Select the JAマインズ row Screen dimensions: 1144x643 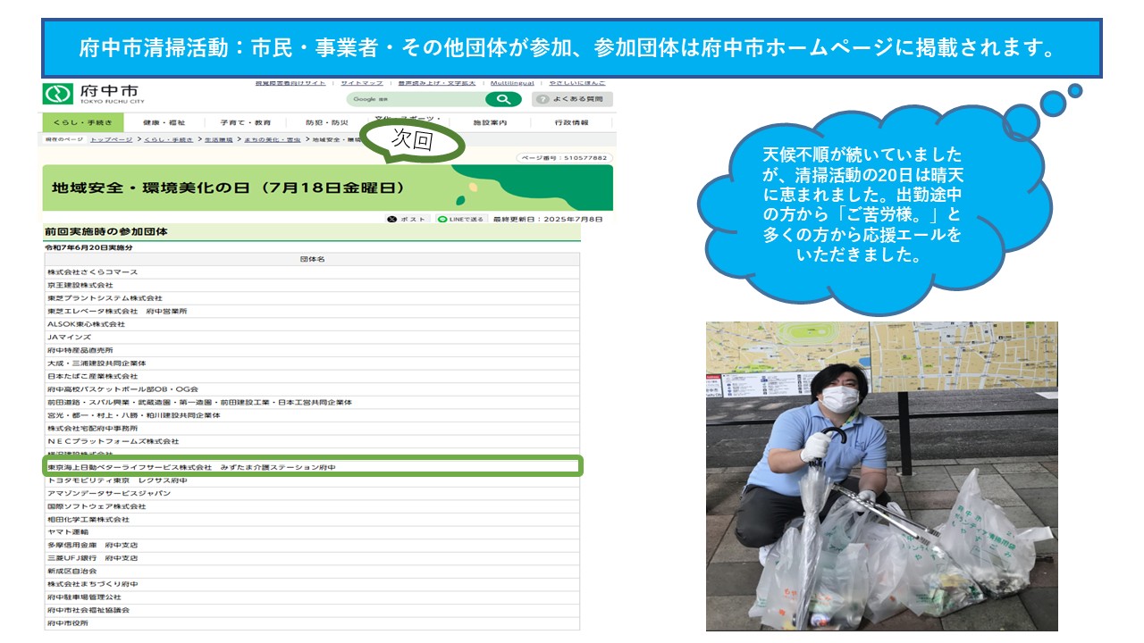[x=313, y=337]
